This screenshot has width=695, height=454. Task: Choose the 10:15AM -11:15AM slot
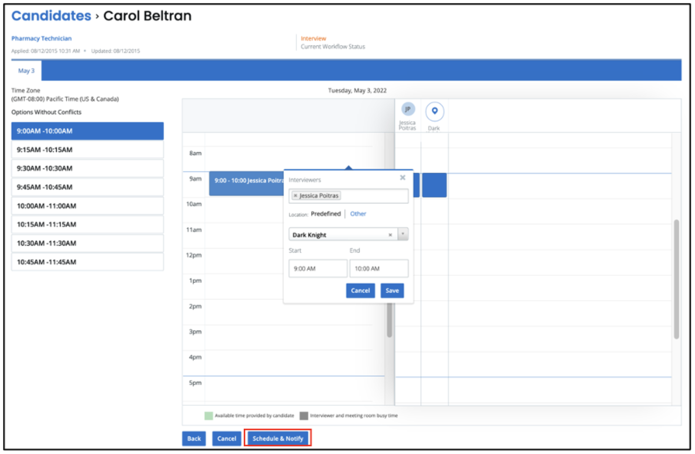tap(87, 224)
